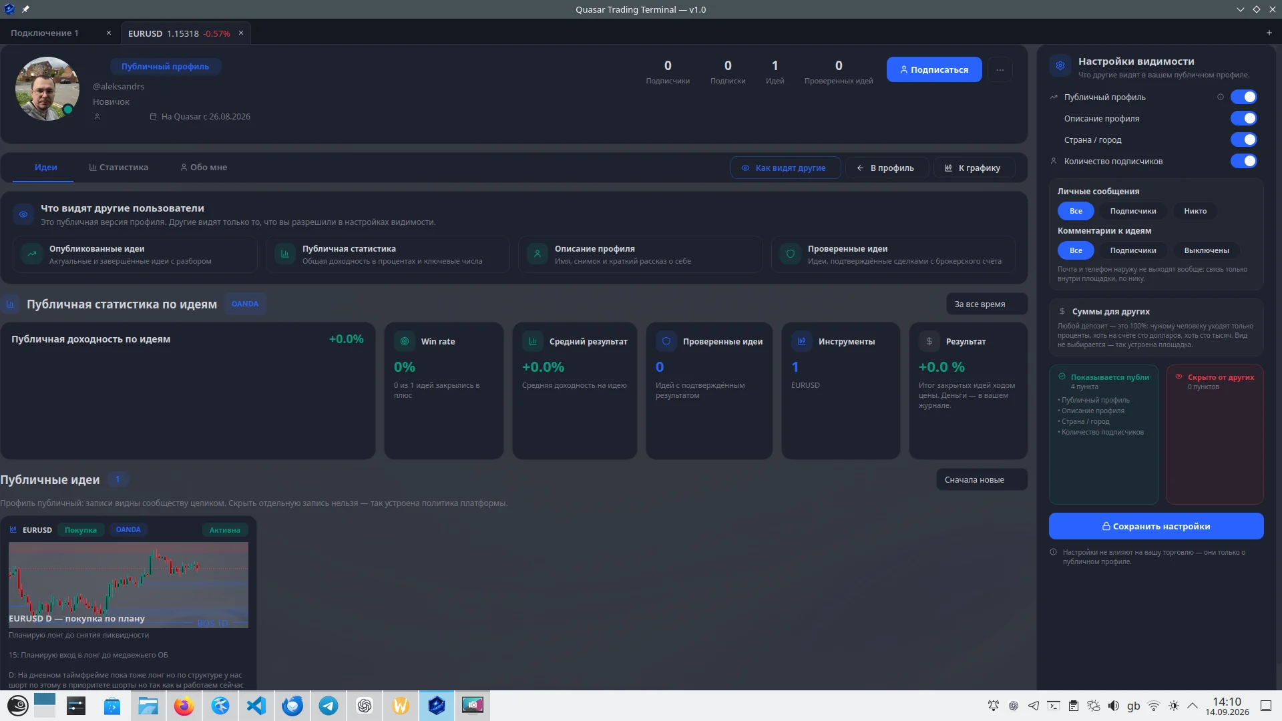The image size is (1282, 721).
Task: Click the Описание профиля person icon
Action: coord(538,254)
